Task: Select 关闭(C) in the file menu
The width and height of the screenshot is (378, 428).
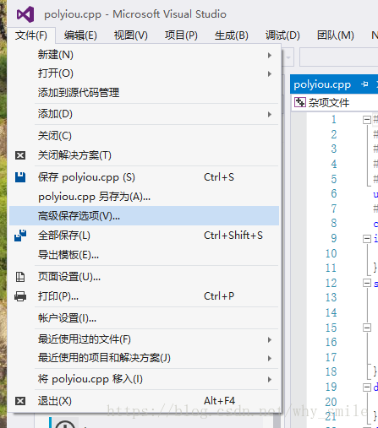Action: [144, 136]
